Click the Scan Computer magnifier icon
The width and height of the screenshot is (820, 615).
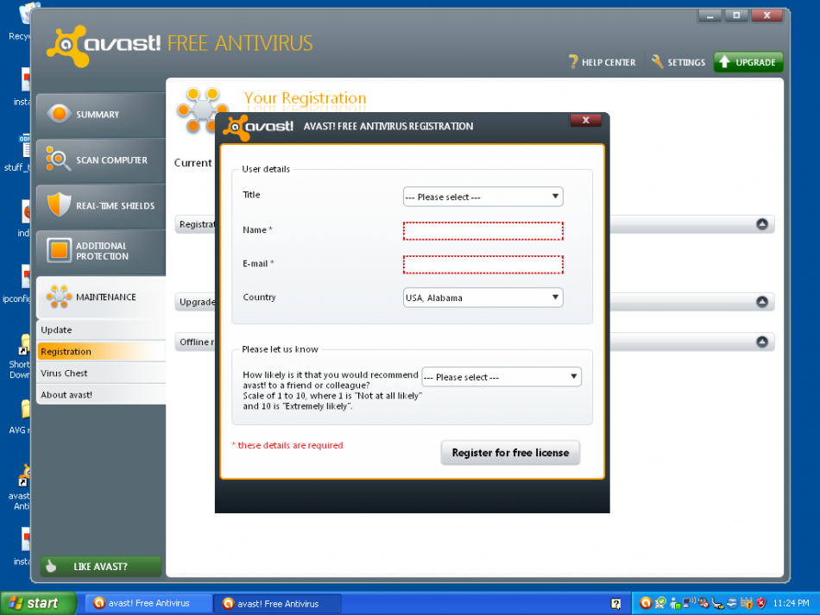coord(58,159)
